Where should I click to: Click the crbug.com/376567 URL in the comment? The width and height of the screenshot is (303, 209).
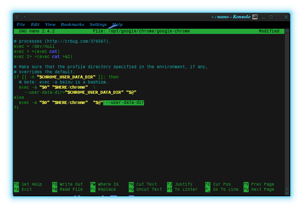[x=76, y=41]
